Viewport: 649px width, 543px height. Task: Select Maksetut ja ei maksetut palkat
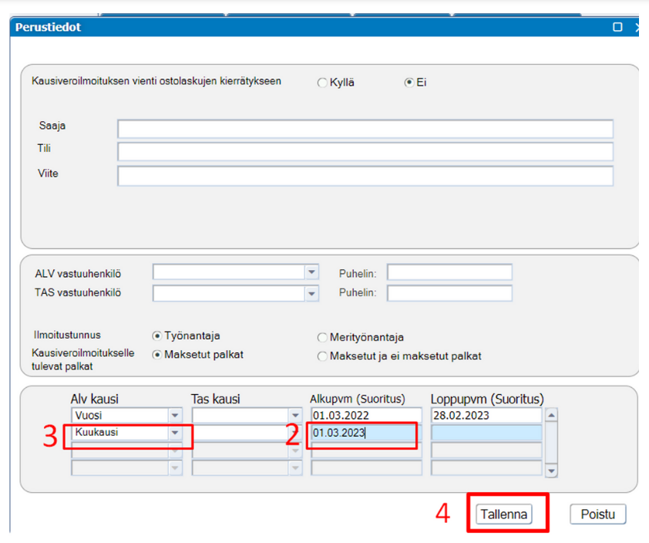(x=322, y=356)
